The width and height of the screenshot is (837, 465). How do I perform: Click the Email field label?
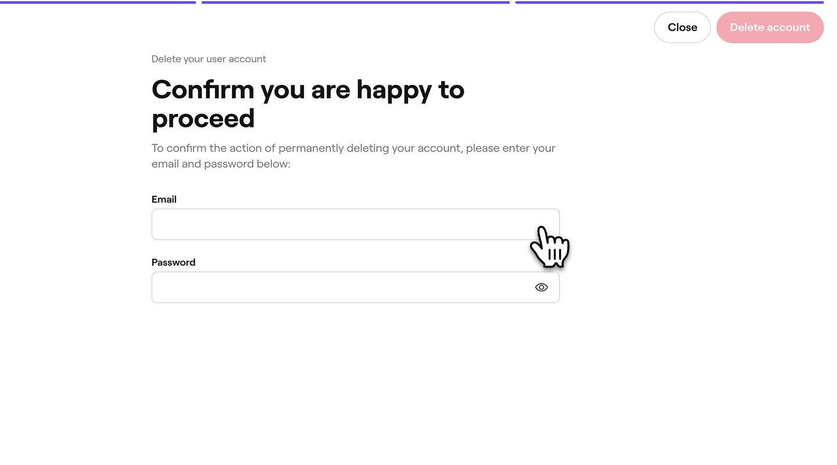coord(164,199)
